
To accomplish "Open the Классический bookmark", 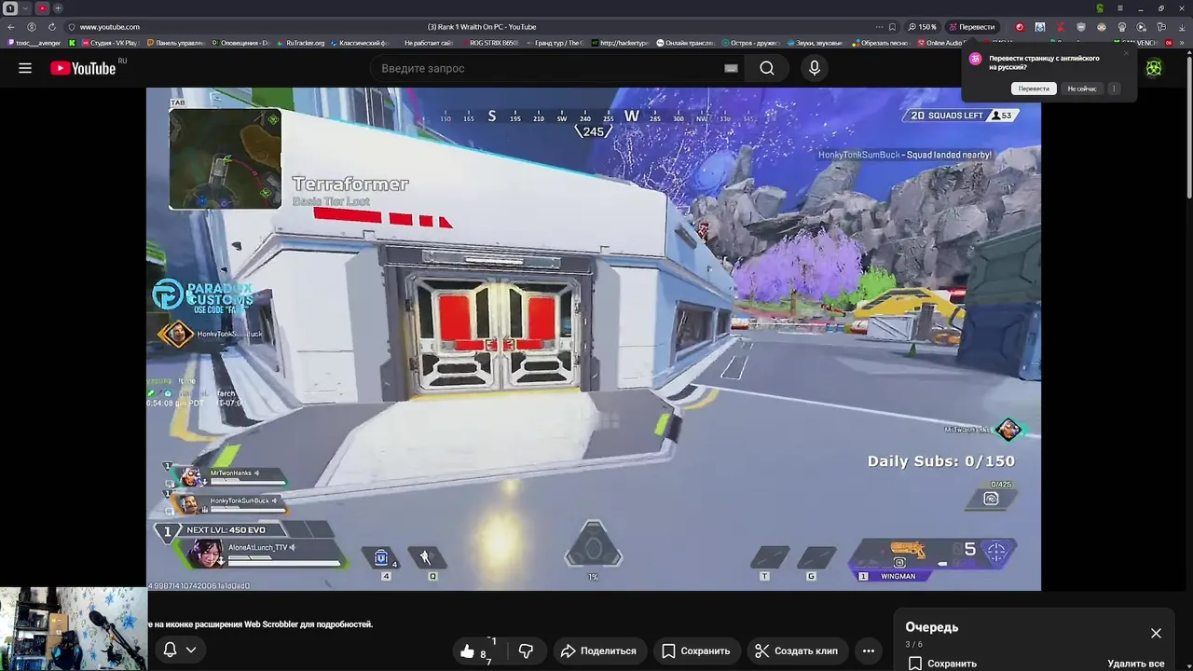I will click(362, 43).
